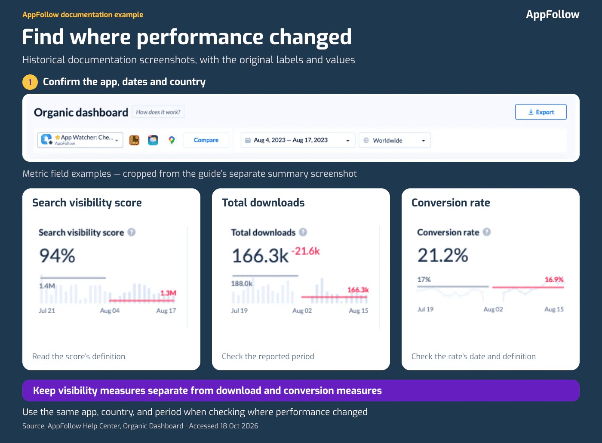Click the globe icon in Worldwide field
602x443 pixels.
(366, 140)
